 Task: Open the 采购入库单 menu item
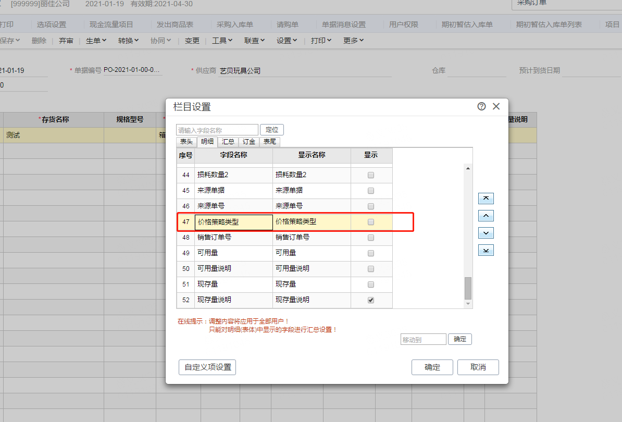[235, 24]
